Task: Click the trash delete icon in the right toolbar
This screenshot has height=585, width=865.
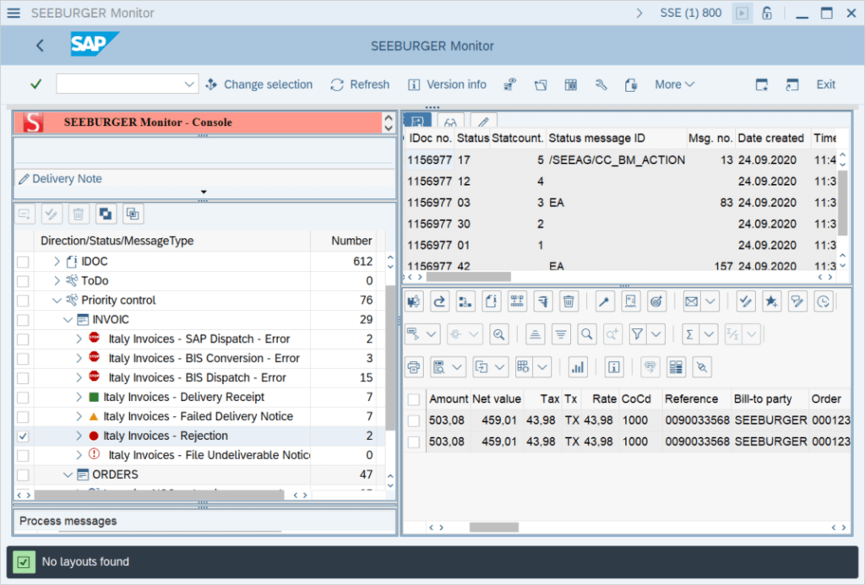Action: [569, 301]
